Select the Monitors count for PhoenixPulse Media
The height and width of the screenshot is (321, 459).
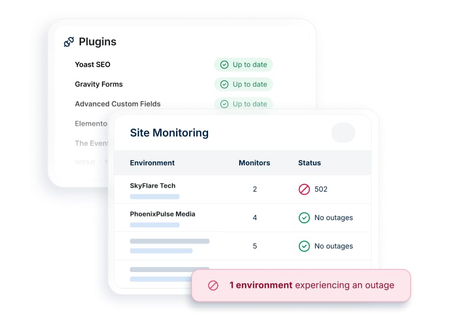[254, 218]
